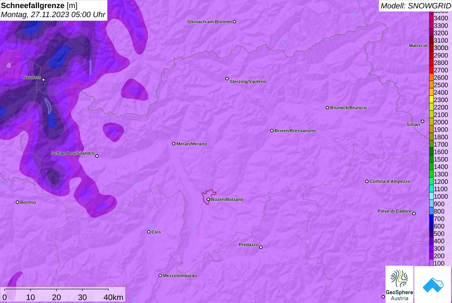Pick the dark blue 600 legend swatch

(x=431, y=226)
